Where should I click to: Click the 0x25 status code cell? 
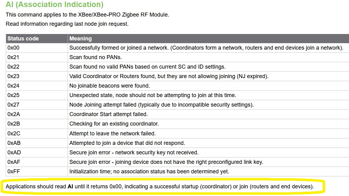point(37,95)
